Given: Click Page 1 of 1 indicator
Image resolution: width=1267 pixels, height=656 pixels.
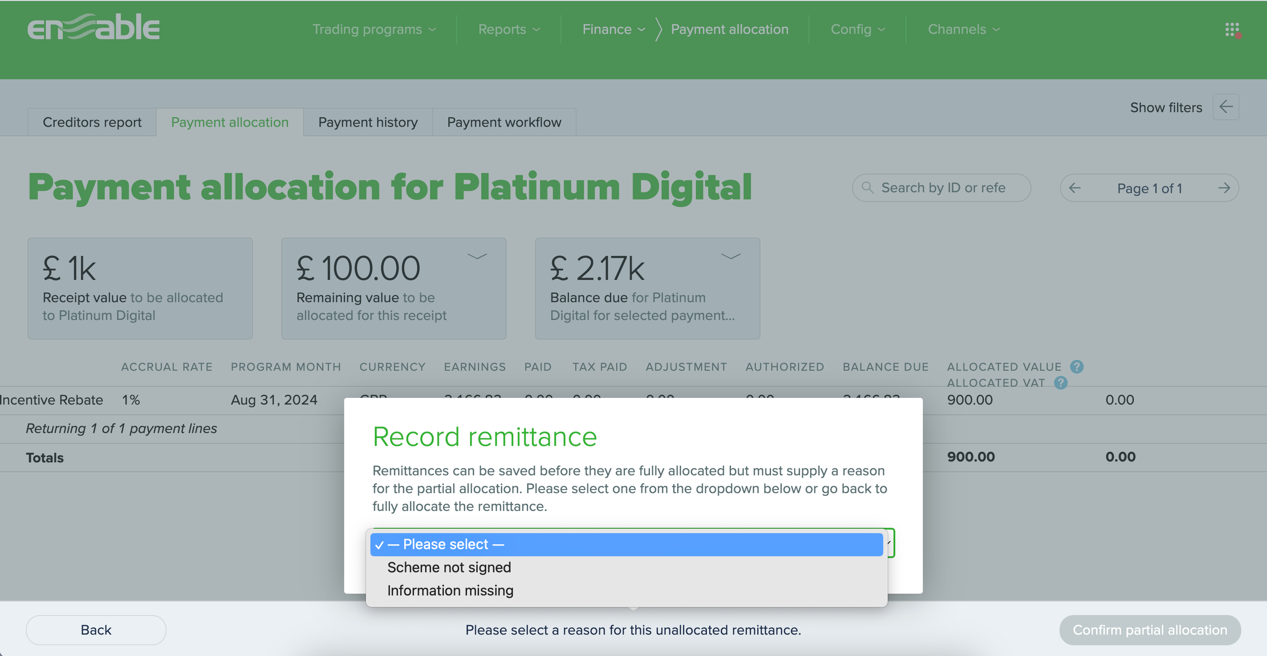Looking at the screenshot, I should [1149, 188].
